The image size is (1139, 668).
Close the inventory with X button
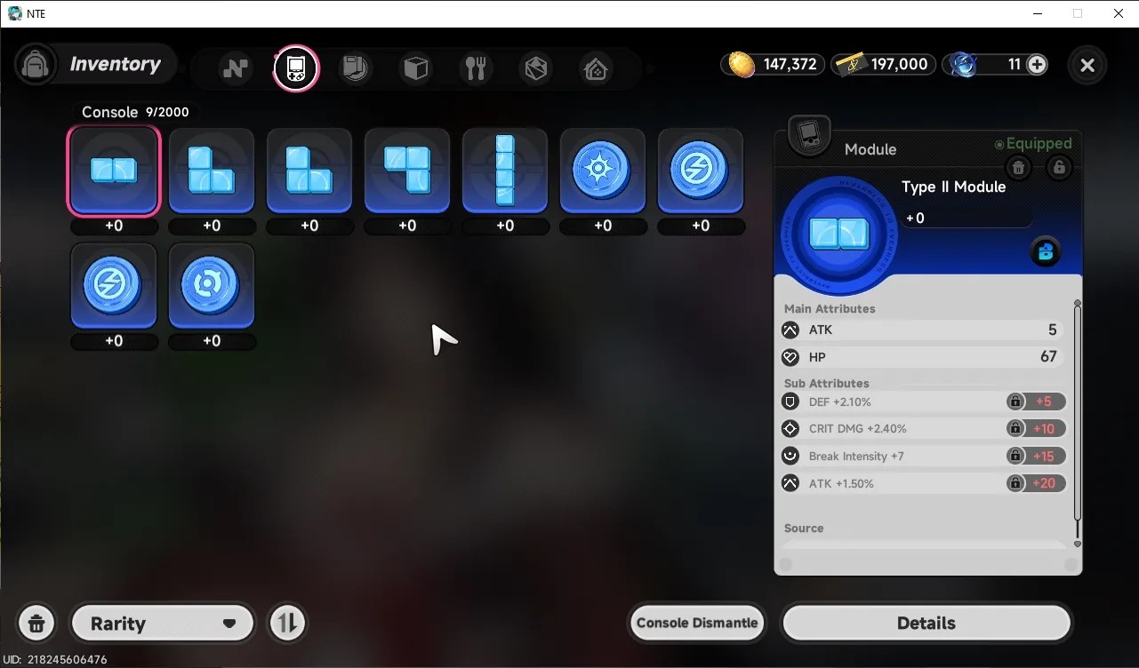1087,65
